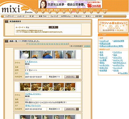The image size is (129, 119).
Task: Open the コミュニティ help link in the sidebar
Action: [118, 58]
